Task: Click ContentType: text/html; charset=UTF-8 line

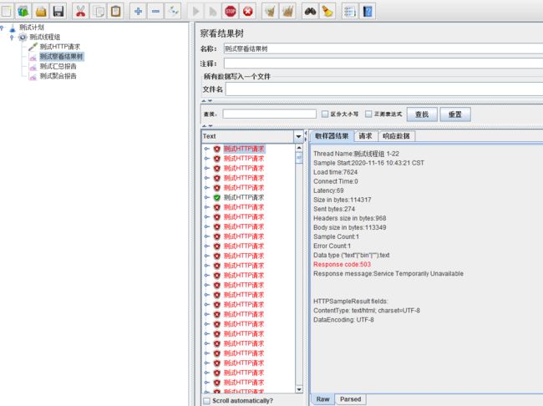Action: click(x=367, y=311)
